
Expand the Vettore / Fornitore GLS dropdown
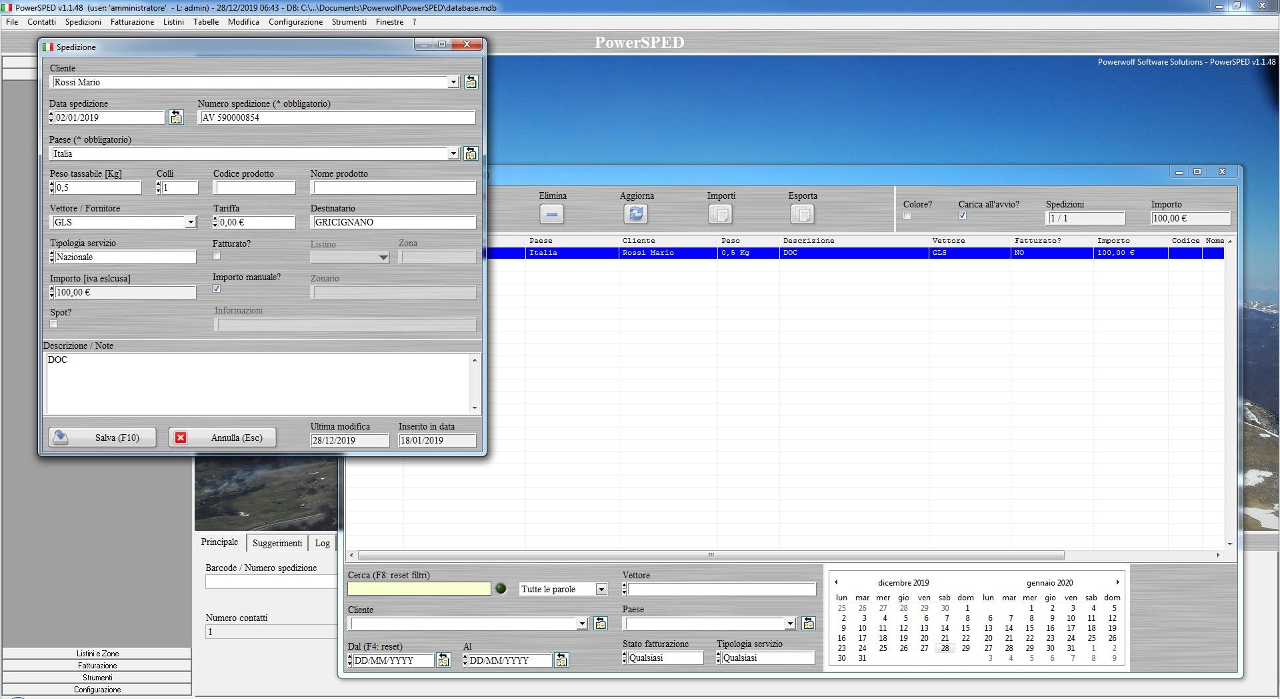(x=191, y=222)
